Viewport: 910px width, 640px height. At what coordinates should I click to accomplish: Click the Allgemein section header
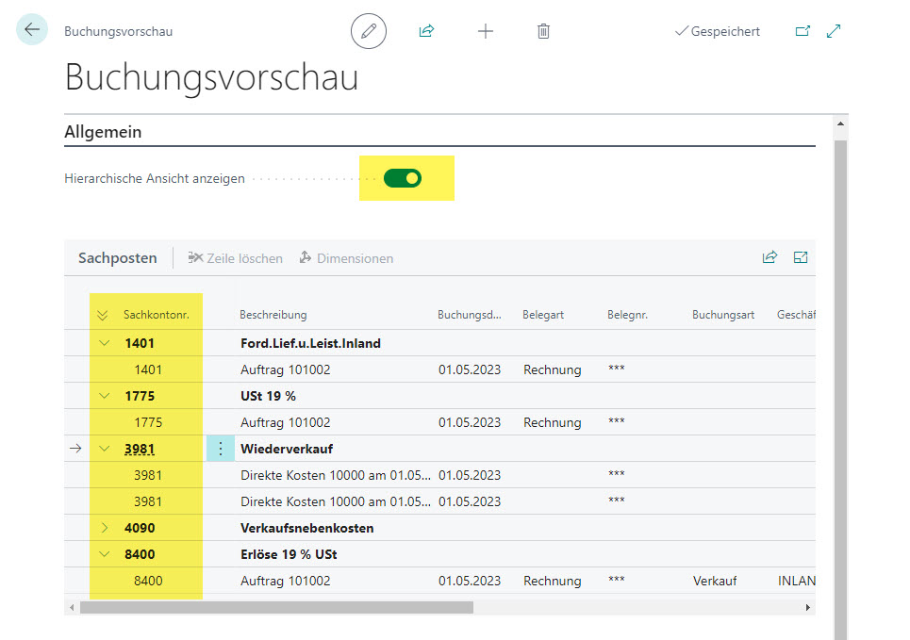pos(103,132)
